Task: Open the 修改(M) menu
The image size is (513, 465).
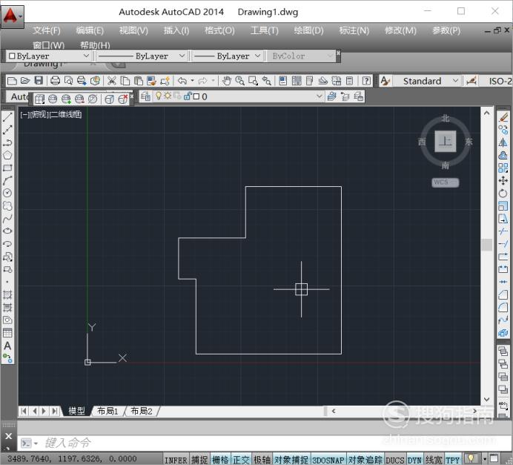Action: pyautogui.click(x=400, y=30)
